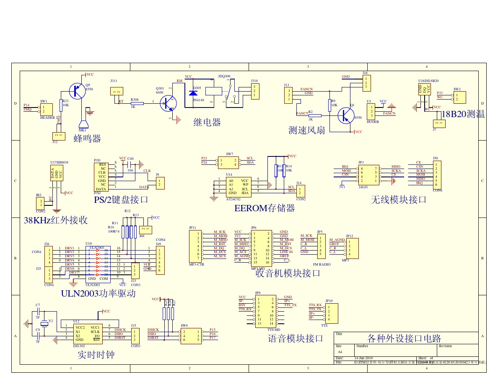The image size is (498, 384).
Task: Select the 'HUOER' component label
Action: point(373,122)
